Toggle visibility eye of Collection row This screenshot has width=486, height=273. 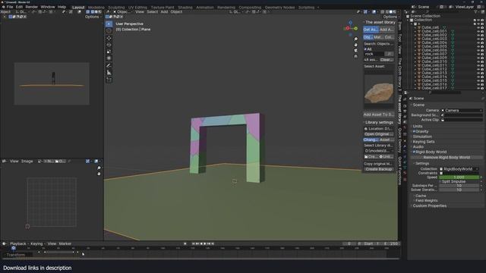(478, 20)
